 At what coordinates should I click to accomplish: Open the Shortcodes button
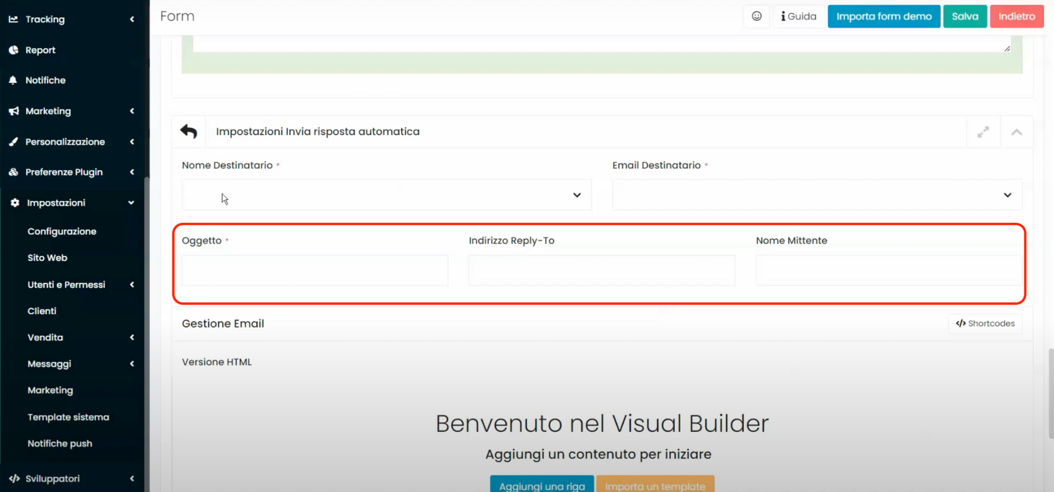(x=985, y=324)
